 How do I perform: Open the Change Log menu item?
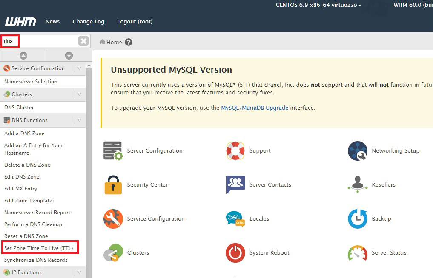[88, 21]
